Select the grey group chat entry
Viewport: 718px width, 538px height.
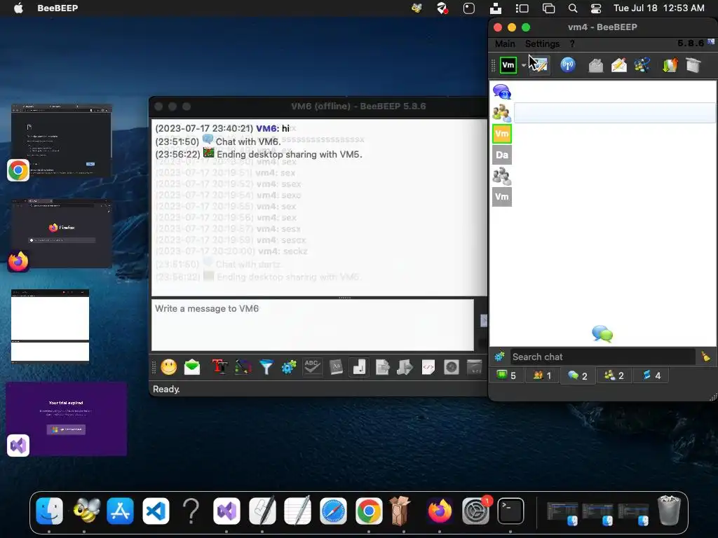tap(502, 176)
